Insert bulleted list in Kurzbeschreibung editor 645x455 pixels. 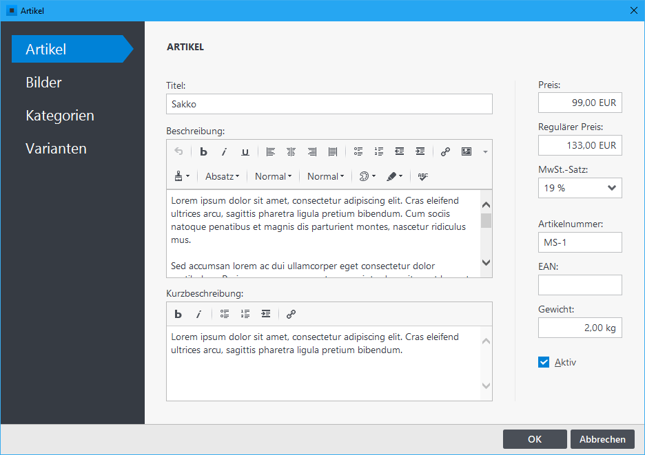pos(225,314)
